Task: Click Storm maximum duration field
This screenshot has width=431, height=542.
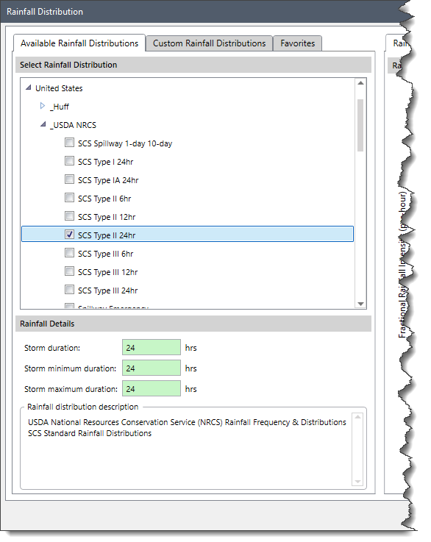Action: (152, 389)
